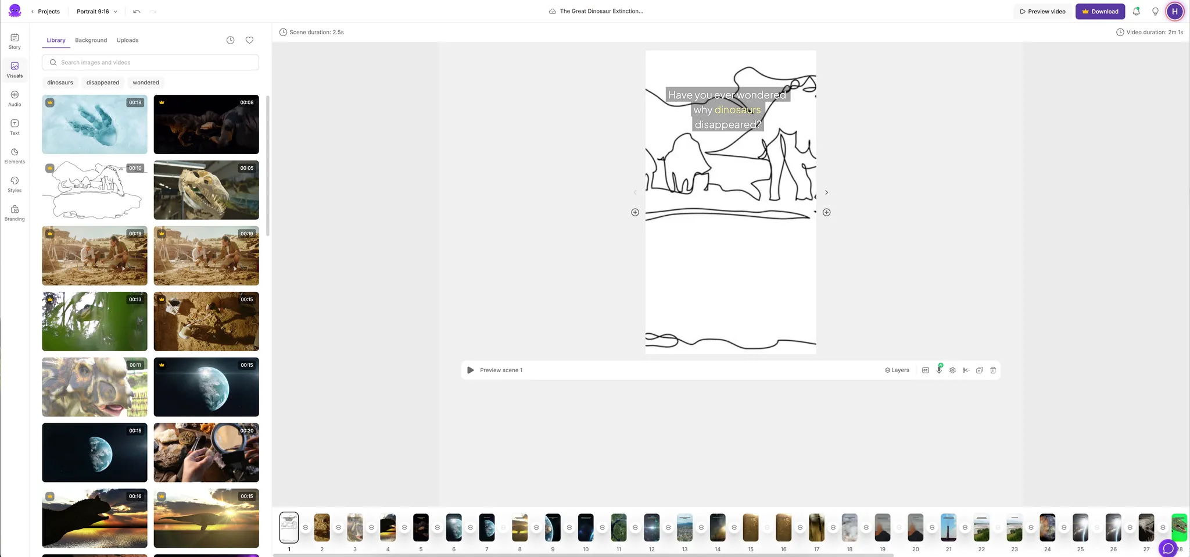Select the dinosaur footprint in snow clip
Image resolution: width=1190 pixels, height=557 pixels.
pyautogui.click(x=95, y=124)
